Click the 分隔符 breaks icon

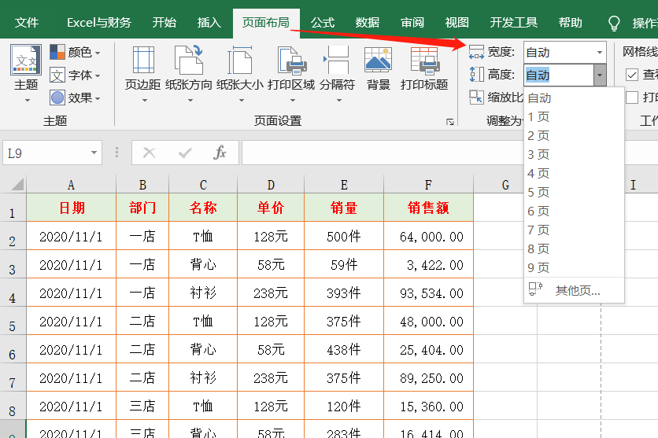pyautogui.click(x=337, y=61)
